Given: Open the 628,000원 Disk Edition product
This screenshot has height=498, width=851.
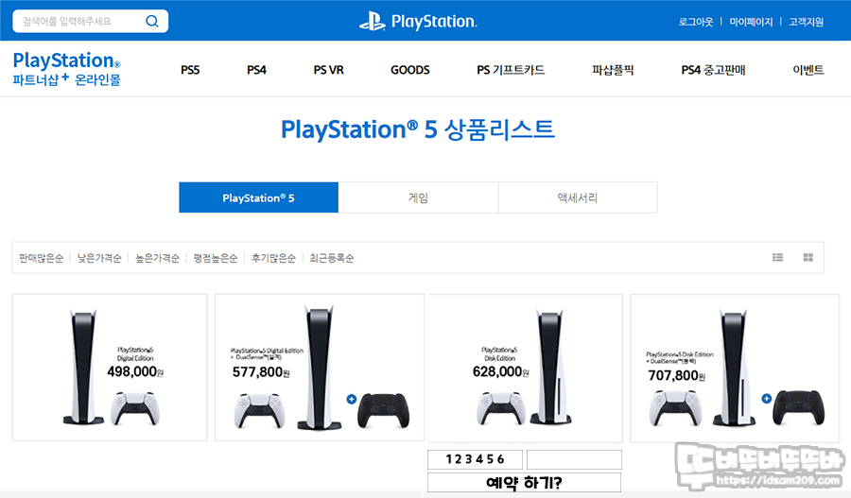Looking at the screenshot, I should [525, 369].
